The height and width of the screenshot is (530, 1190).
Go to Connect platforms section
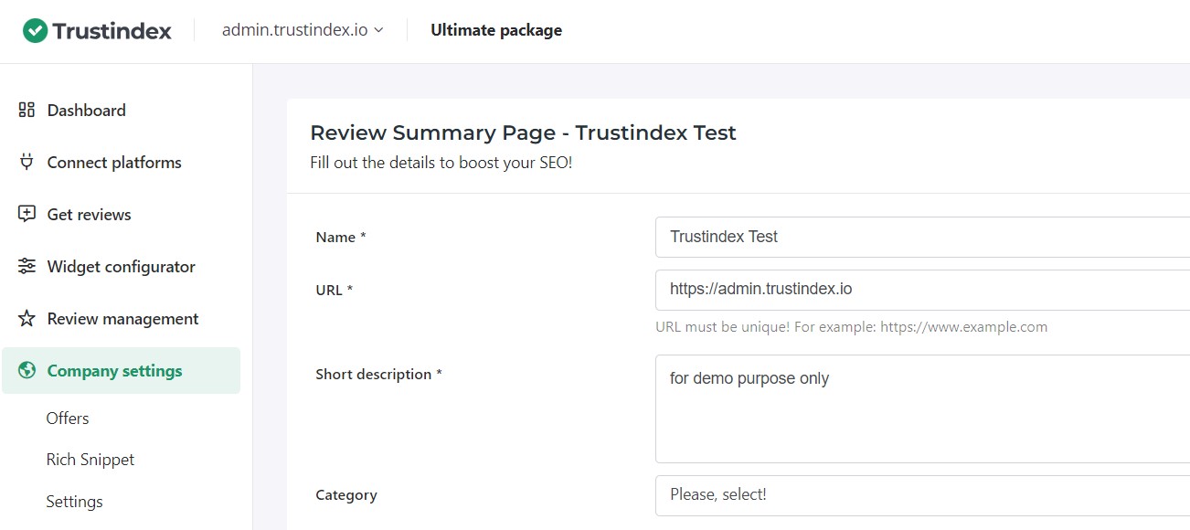click(x=114, y=162)
